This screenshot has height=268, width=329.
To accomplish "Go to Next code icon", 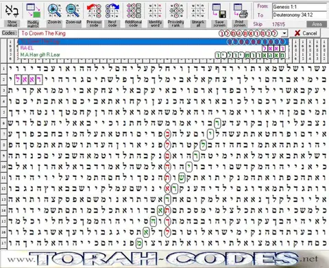I will [112, 10].
